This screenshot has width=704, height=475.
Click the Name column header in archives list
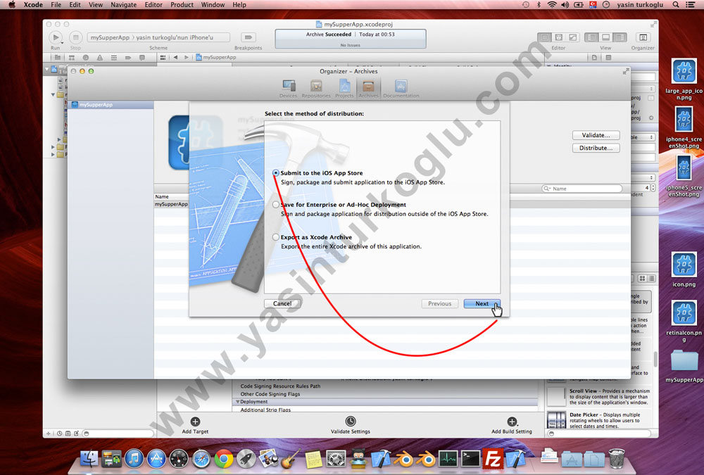click(162, 196)
